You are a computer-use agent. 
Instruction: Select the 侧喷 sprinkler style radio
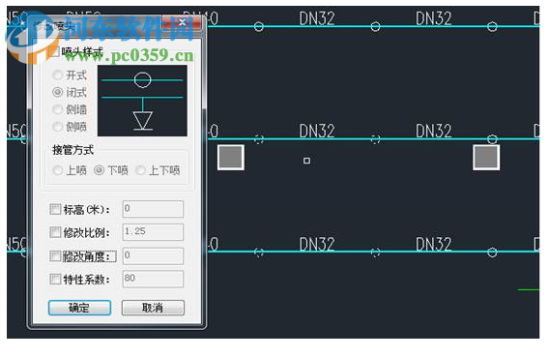click(x=57, y=127)
